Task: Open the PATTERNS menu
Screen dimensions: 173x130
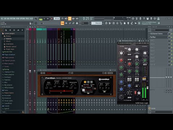Action: click(x=13, y=18)
